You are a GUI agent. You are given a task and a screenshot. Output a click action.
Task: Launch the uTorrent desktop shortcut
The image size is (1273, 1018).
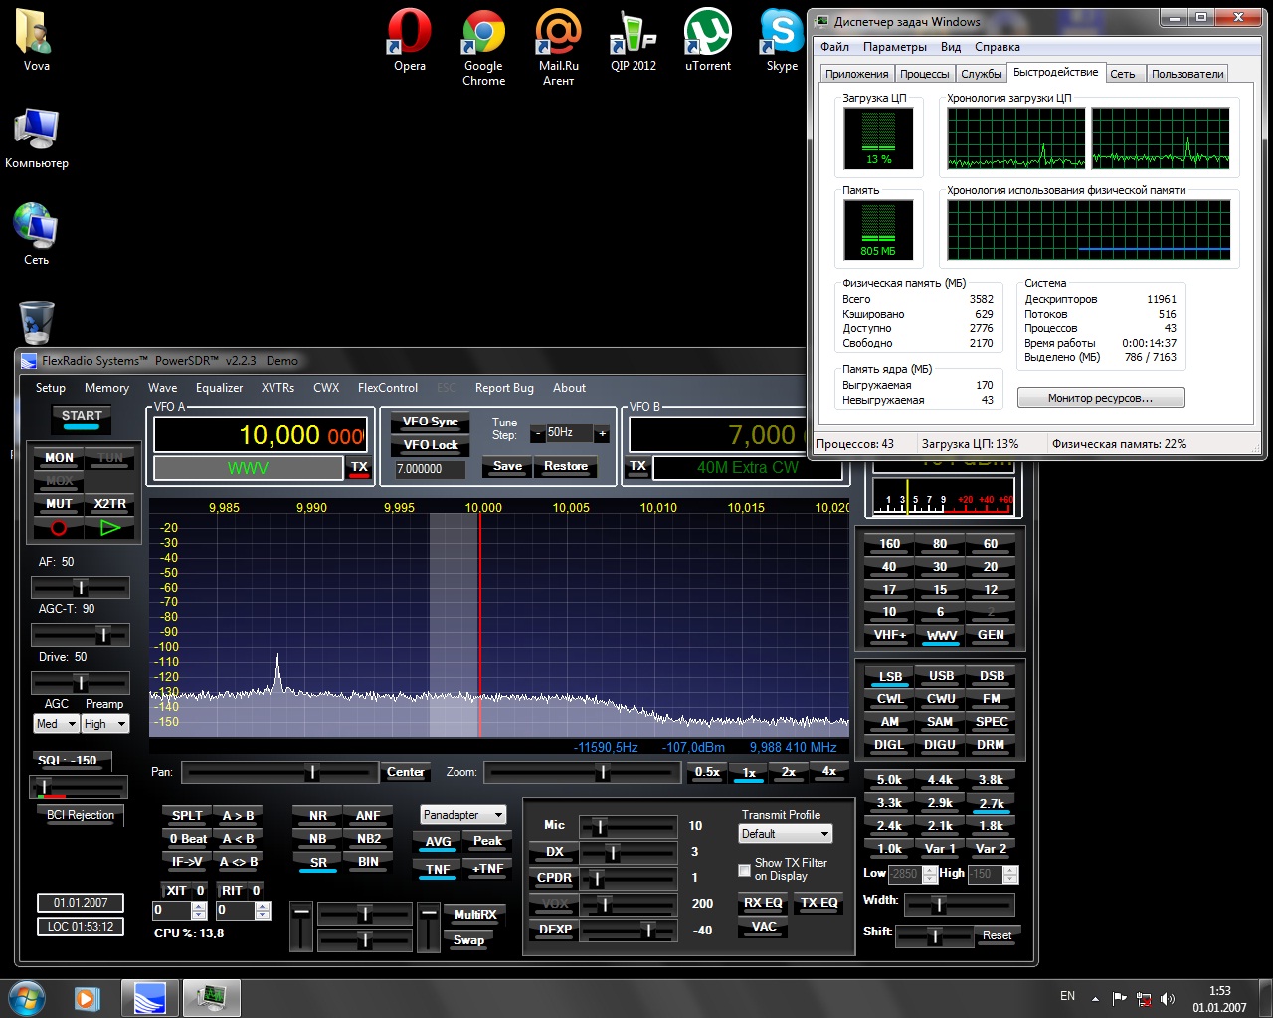point(708,40)
